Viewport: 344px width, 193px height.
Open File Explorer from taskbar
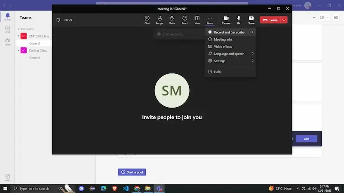[x=148, y=188]
